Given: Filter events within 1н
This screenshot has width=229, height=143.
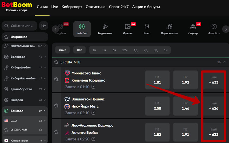Looking at the screenshot, I should coord(165,50).
